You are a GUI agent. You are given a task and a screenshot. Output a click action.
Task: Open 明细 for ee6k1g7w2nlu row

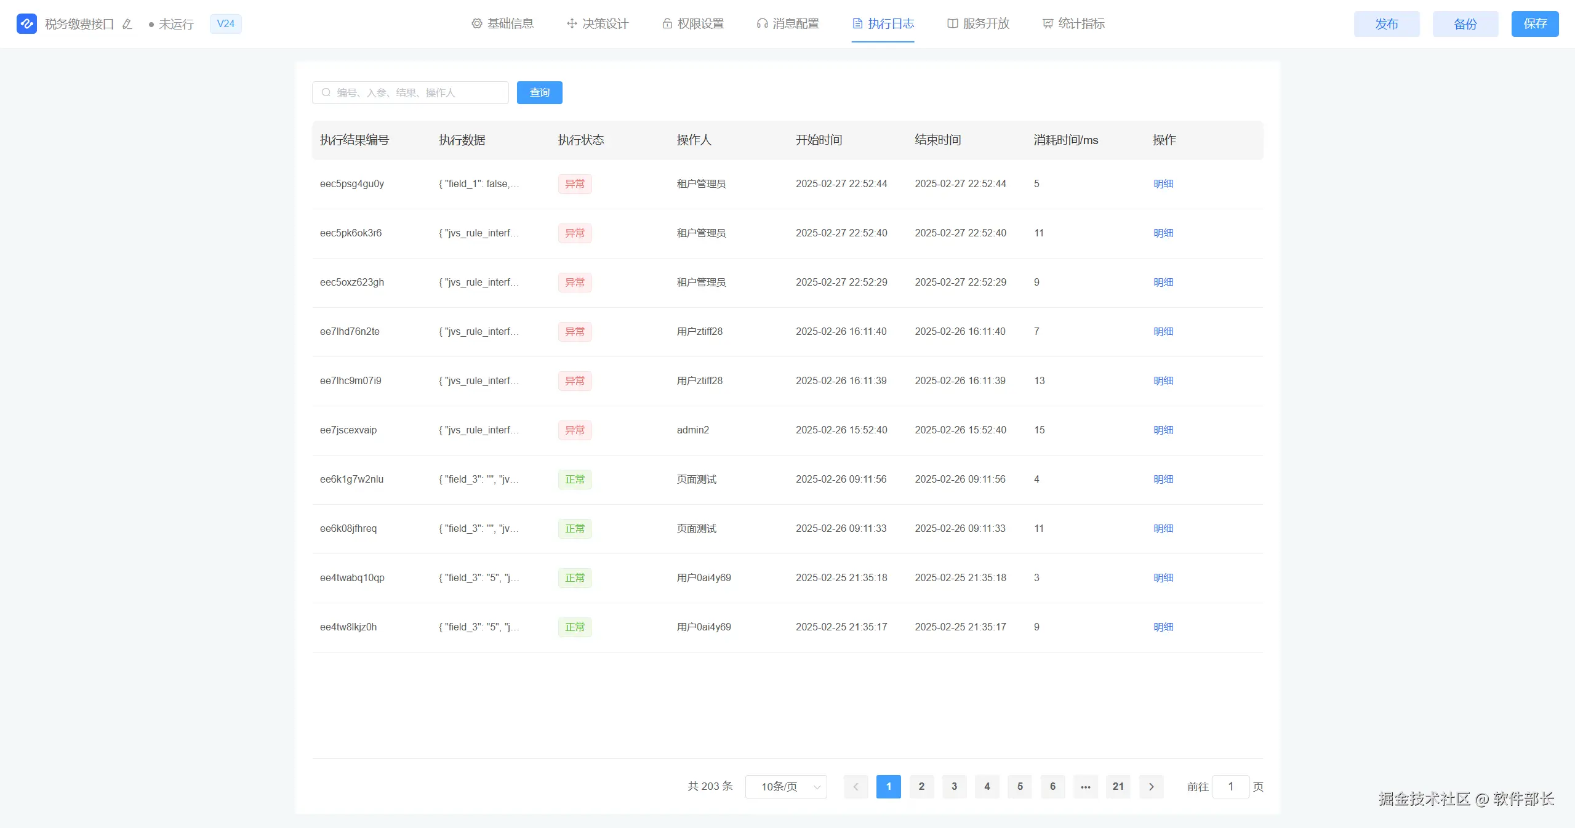point(1163,480)
